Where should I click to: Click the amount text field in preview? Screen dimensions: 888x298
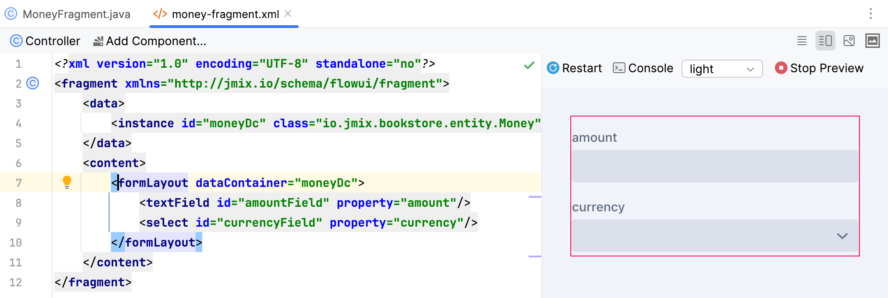point(715,166)
